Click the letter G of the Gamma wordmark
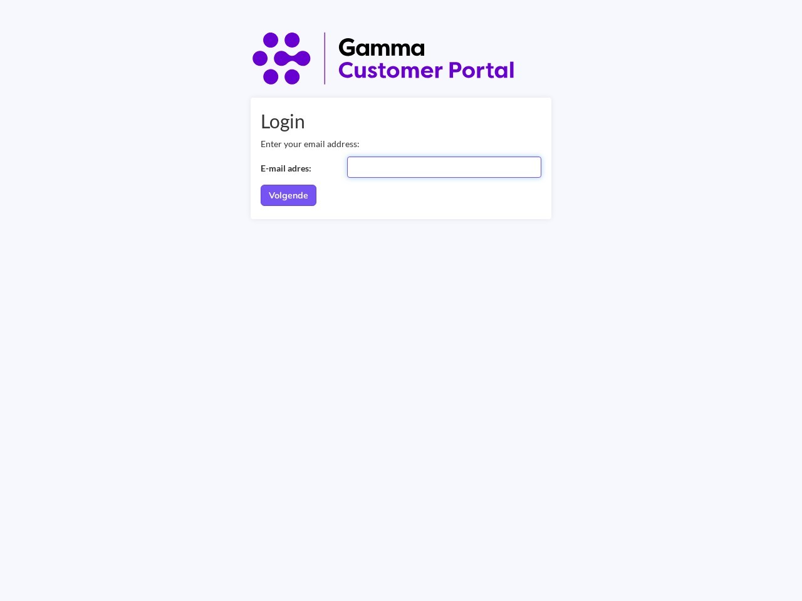 pyautogui.click(x=347, y=48)
